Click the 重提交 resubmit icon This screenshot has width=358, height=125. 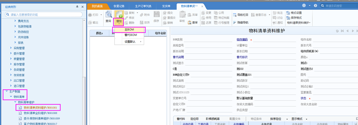(x=165, y=18)
